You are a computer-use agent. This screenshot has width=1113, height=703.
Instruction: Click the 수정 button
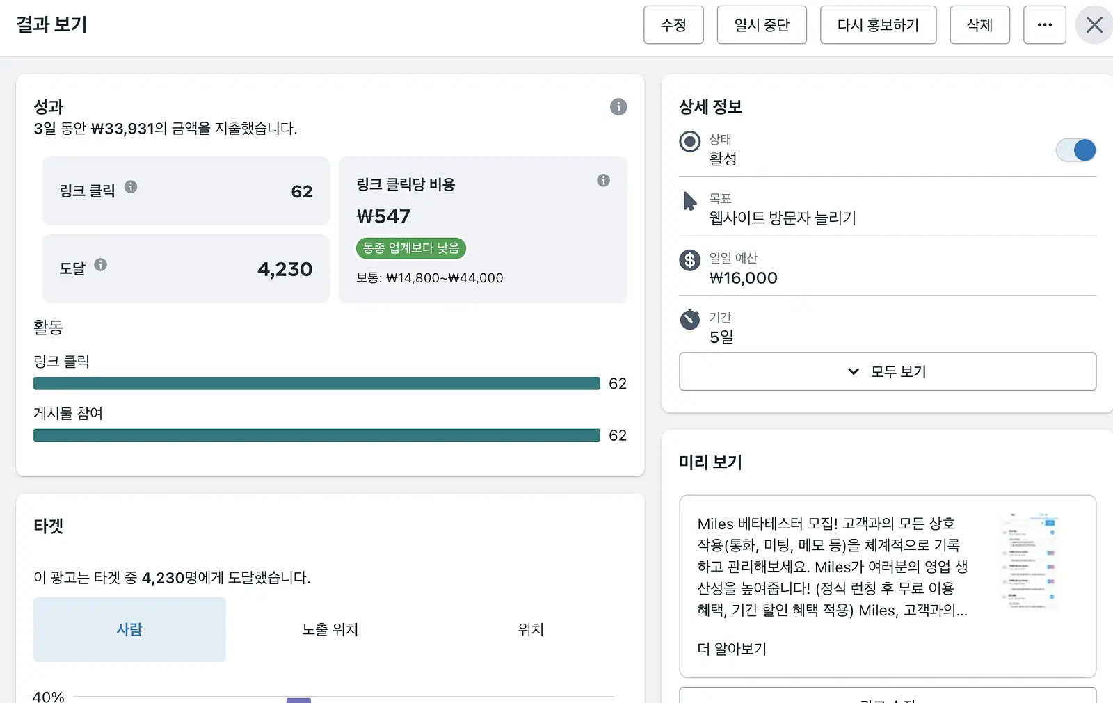(x=673, y=25)
